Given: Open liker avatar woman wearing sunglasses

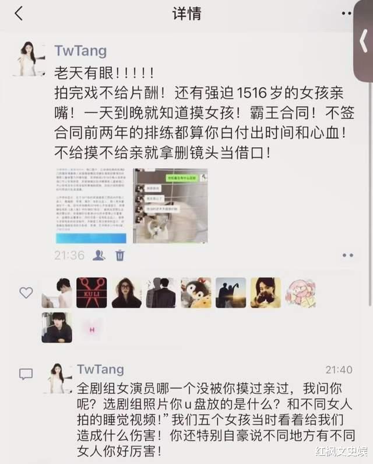Looking at the screenshot, I should click(x=126, y=292).
